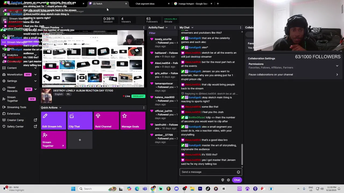The width and height of the screenshot is (344, 193).
Task: Open chat shield moderation icon
Action: point(223,180)
